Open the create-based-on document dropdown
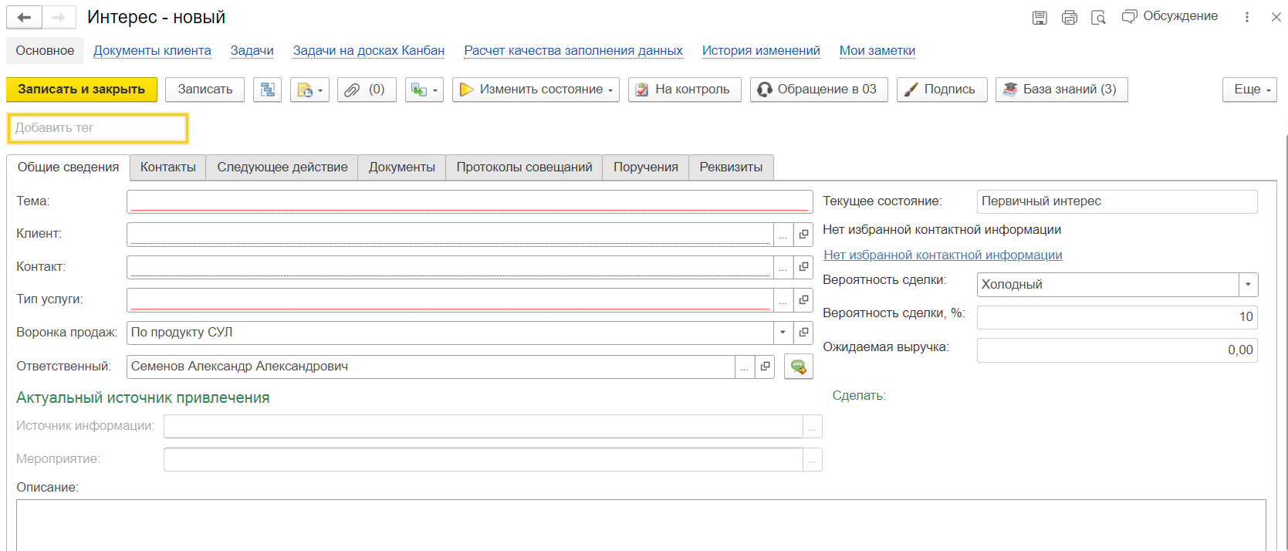The image size is (1288, 551). [309, 90]
